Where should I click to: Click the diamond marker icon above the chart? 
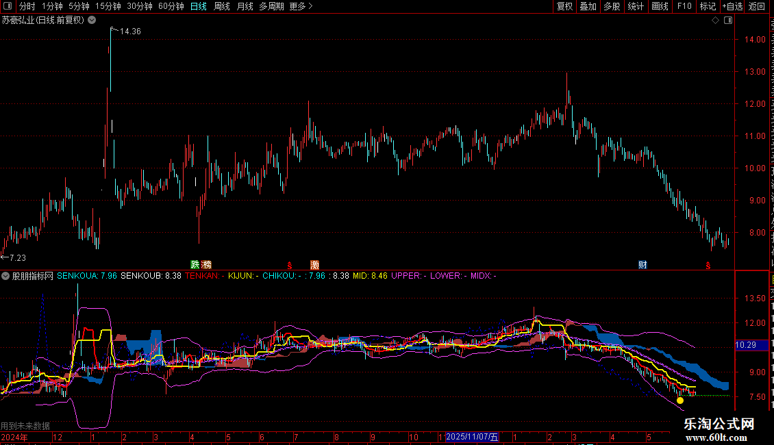(715, 21)
